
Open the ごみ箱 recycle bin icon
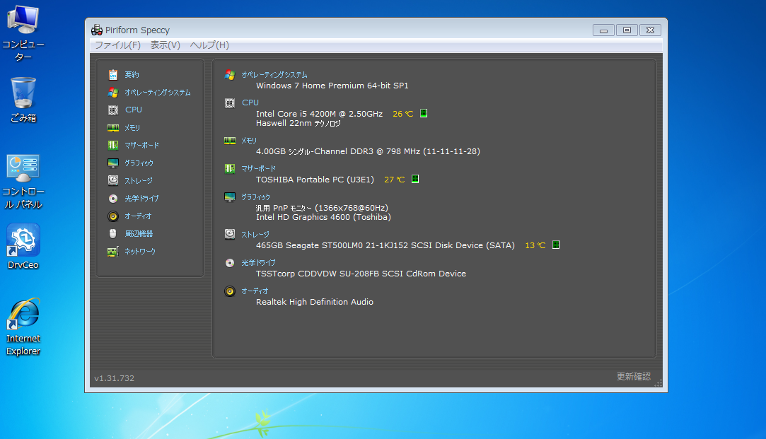click(x=23, y=100)
